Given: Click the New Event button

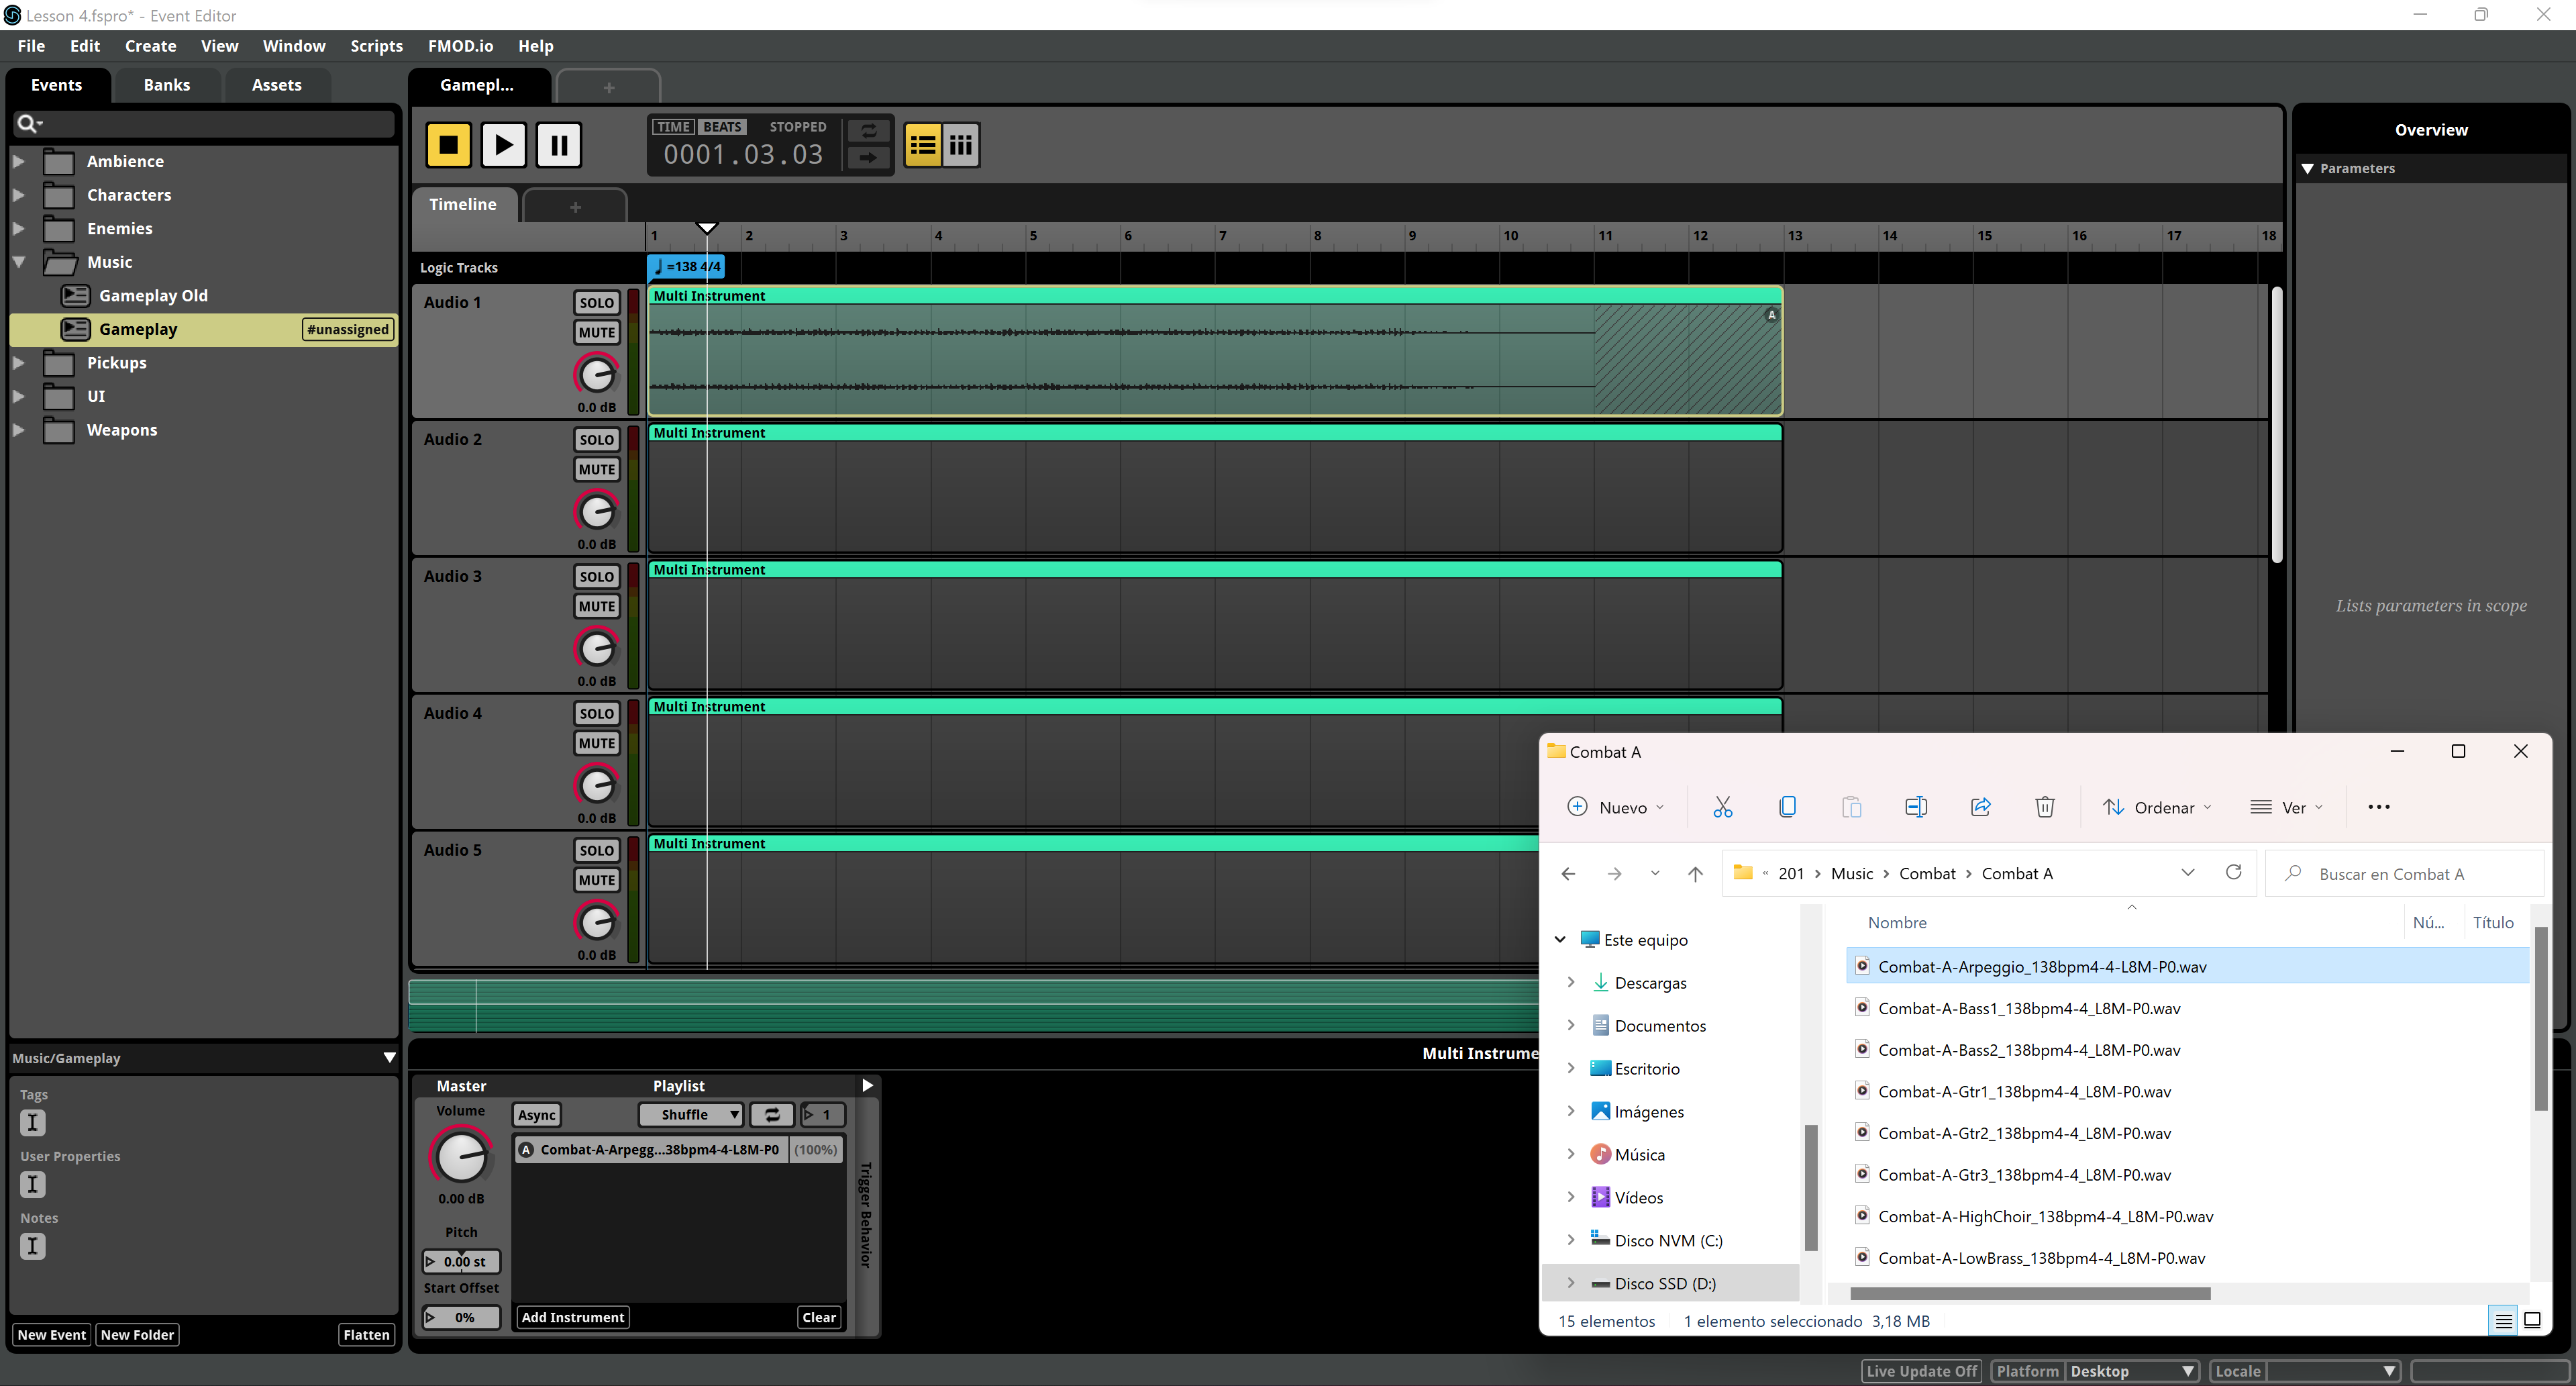Looking at the screenshot, I should [52, 1334].
